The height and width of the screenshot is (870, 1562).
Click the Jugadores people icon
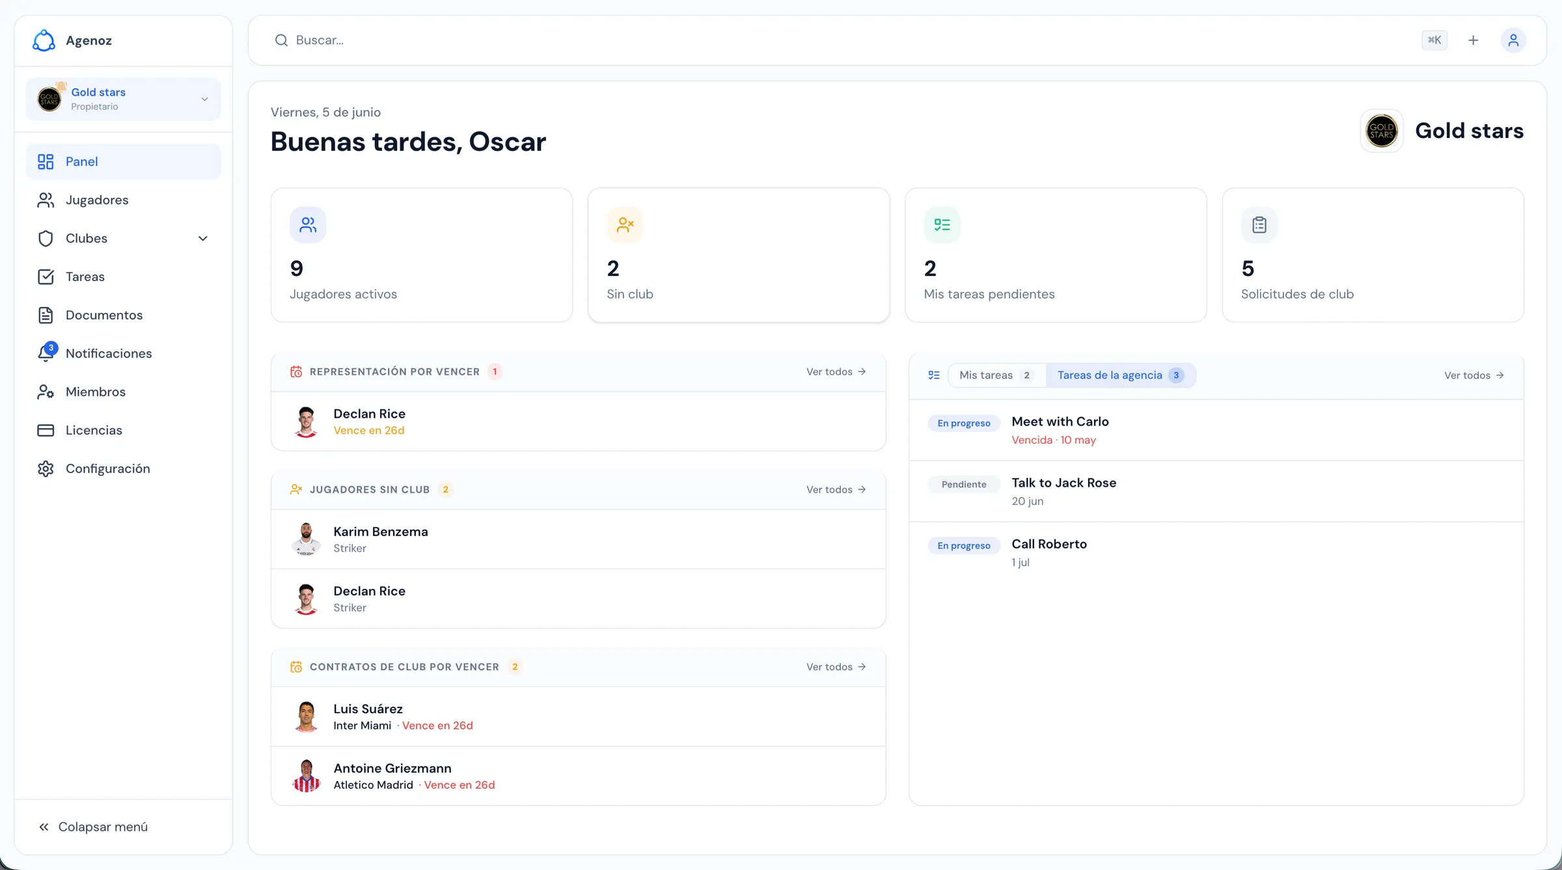click(x=46, y=200)
